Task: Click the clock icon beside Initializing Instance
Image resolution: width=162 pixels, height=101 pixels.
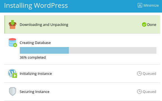Action: pos(139,73)
